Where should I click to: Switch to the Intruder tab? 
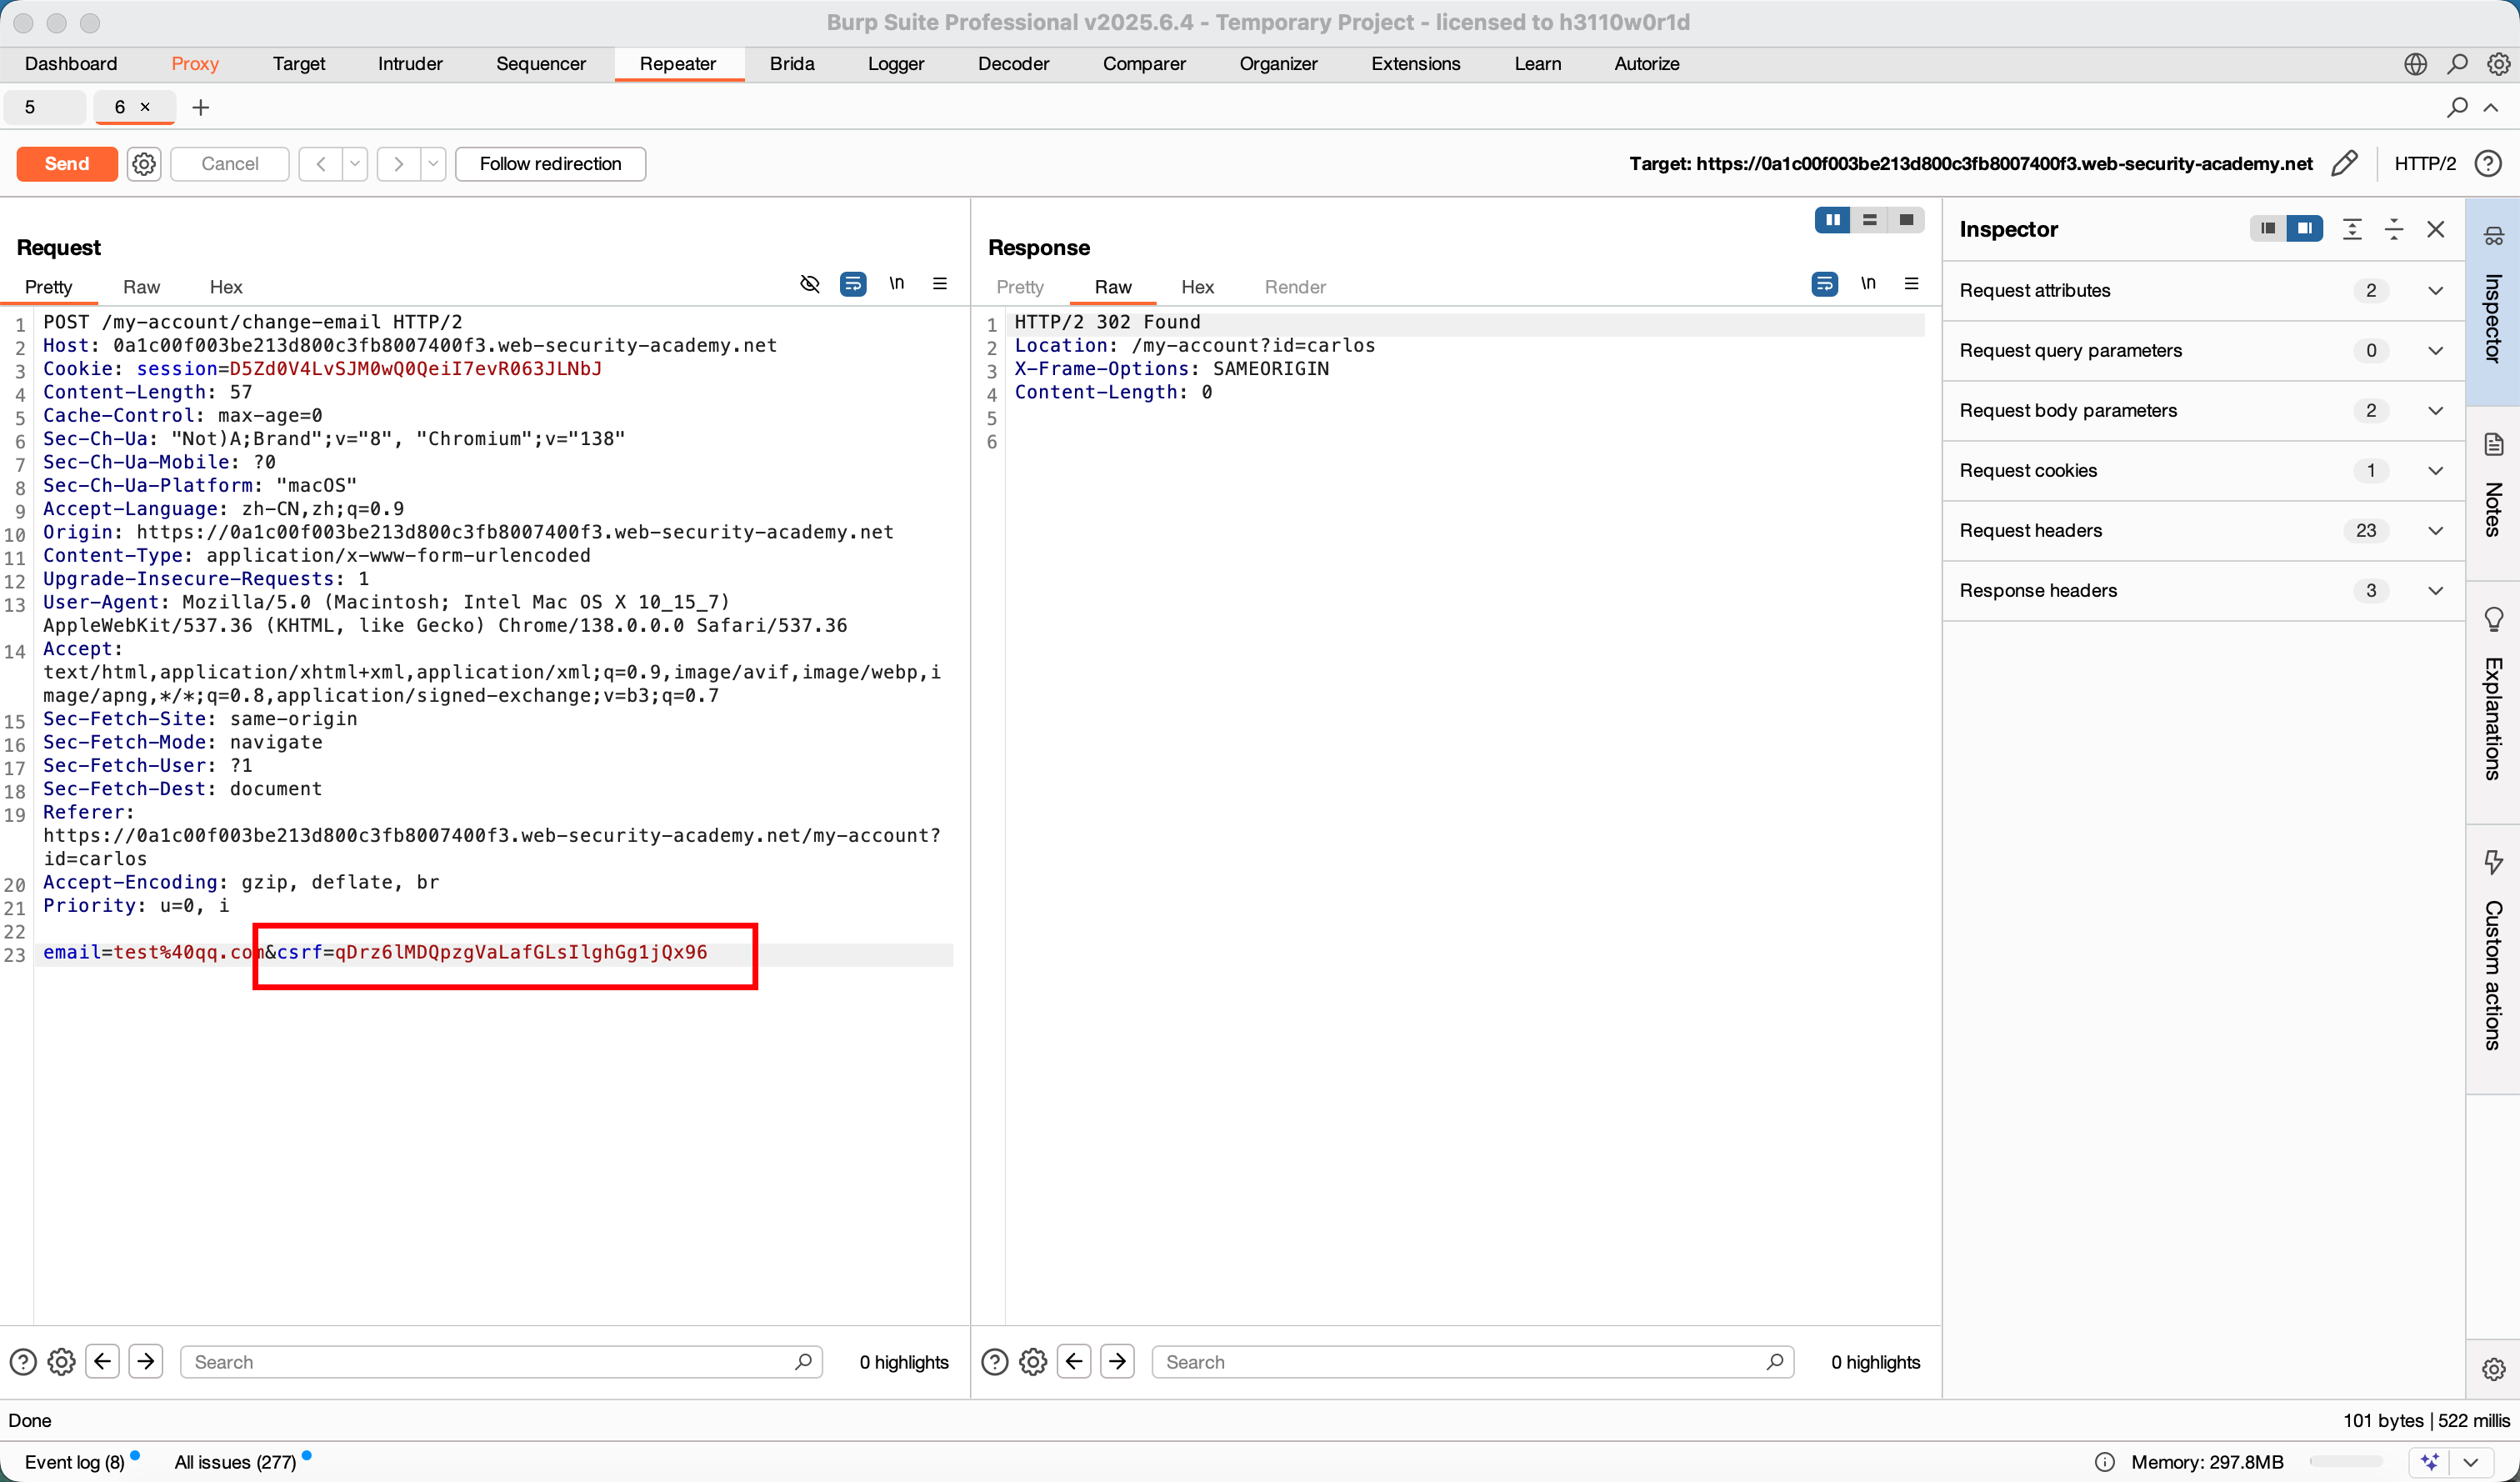click(x=410, y=64)
